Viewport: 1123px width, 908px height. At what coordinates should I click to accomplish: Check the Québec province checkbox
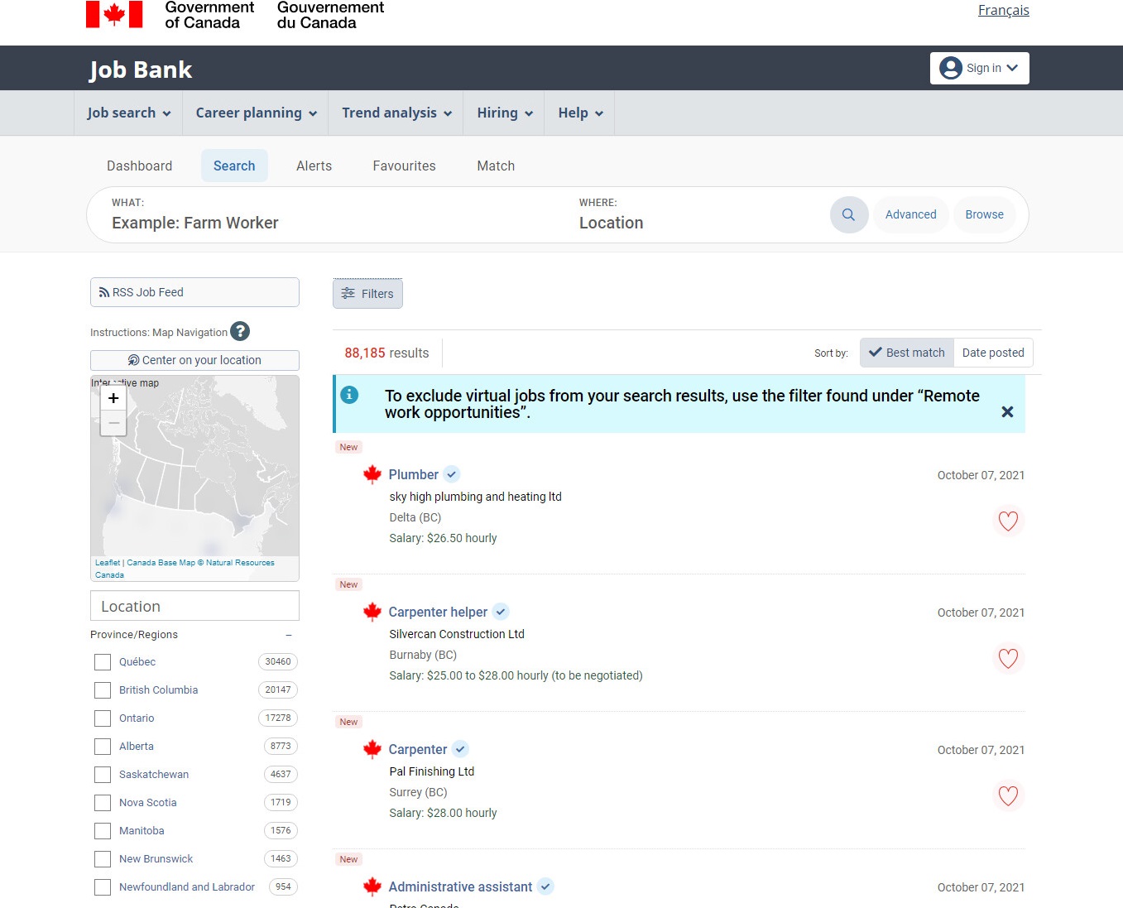click(x=103, y=662)
